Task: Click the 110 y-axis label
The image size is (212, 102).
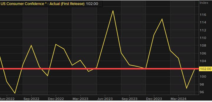Action: [203, 38]
